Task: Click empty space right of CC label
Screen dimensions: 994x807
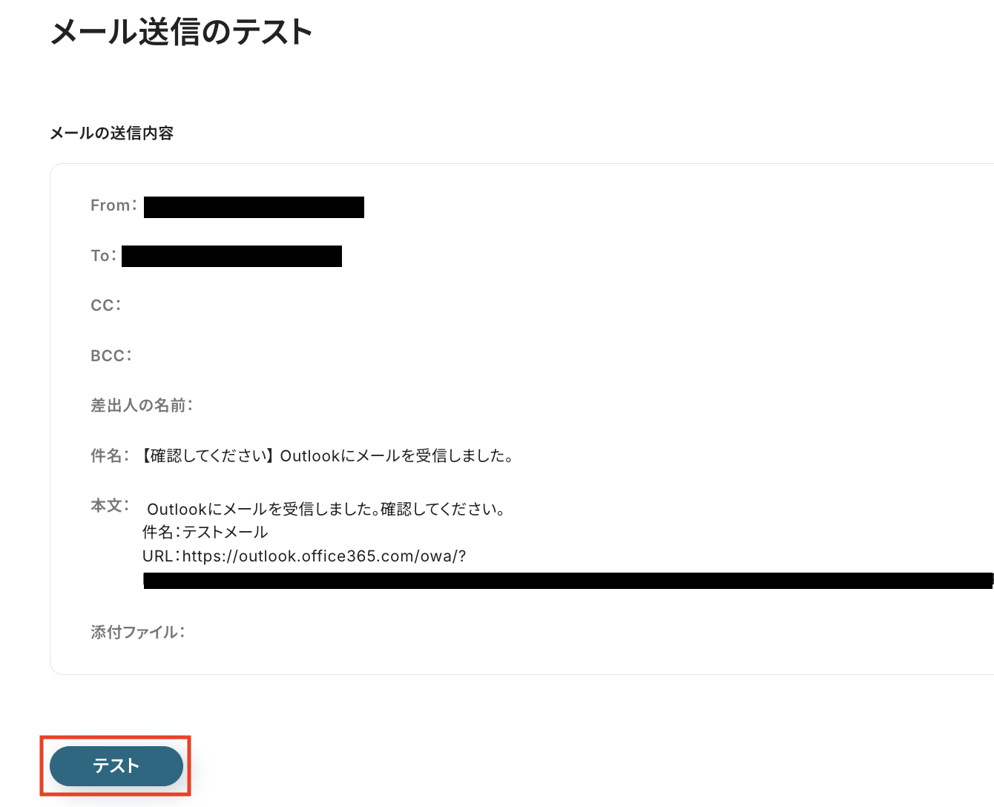Action: pos(519,306)
